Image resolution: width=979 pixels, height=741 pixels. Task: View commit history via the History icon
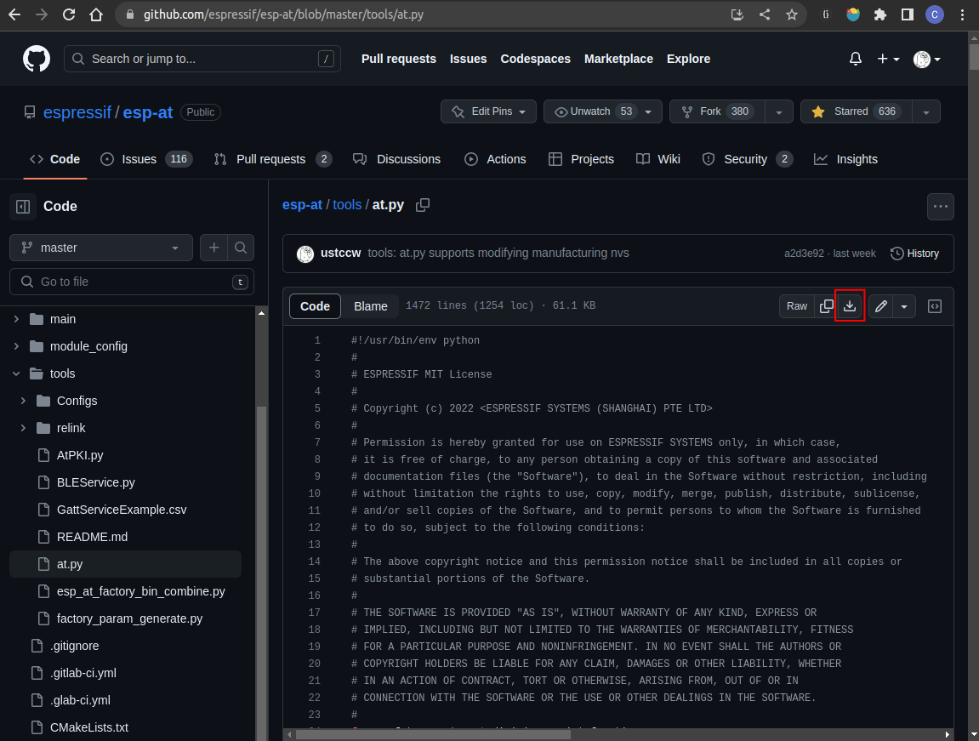pyautogui.click(x=915, y=253)
